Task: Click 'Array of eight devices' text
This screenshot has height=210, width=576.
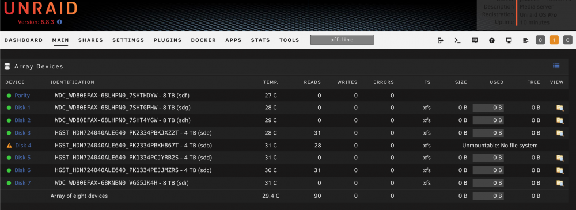Action: click(79, 196)
